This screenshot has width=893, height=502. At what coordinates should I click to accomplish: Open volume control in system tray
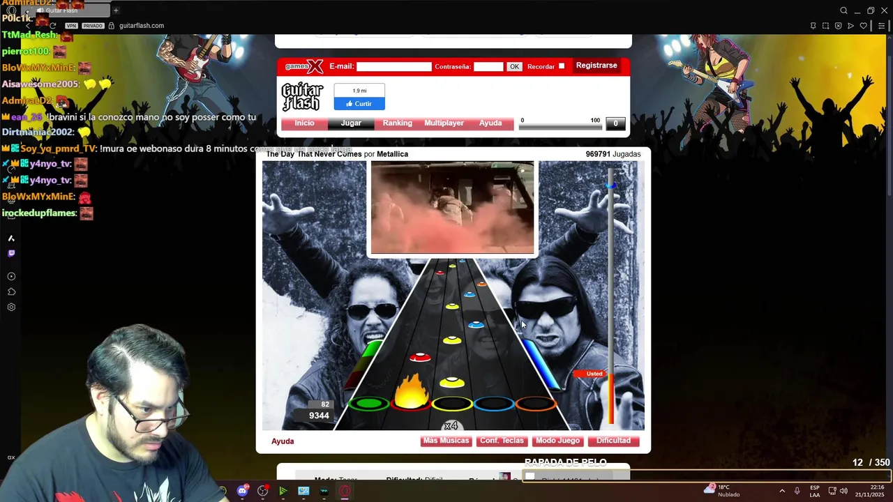click(843, 491)
